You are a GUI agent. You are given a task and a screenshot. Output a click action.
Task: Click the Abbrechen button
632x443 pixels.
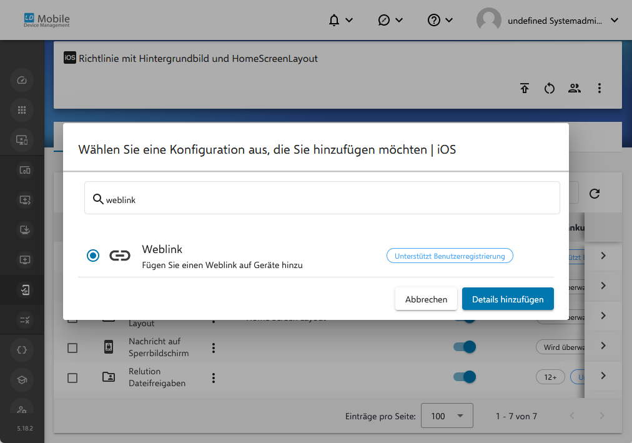[426, 299]
